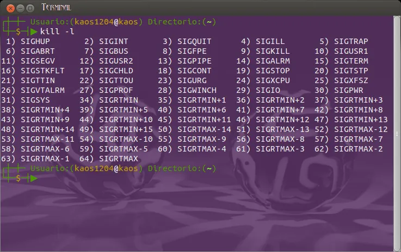Click the Terminal title text

click(56, 8)
